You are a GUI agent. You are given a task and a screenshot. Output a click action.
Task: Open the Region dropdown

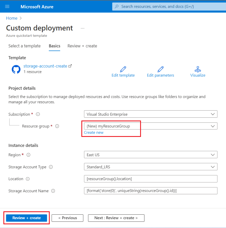151,155
